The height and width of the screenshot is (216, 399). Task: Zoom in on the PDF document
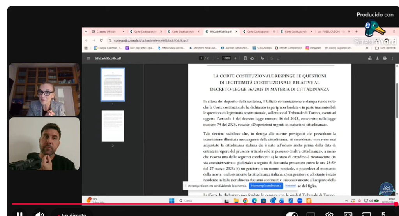(x=235, y=58)
